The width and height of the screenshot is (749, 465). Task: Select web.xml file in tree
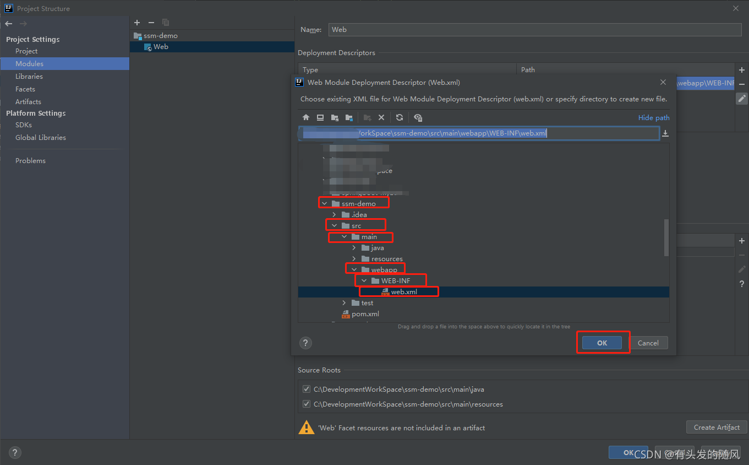(x=484, y=292)
